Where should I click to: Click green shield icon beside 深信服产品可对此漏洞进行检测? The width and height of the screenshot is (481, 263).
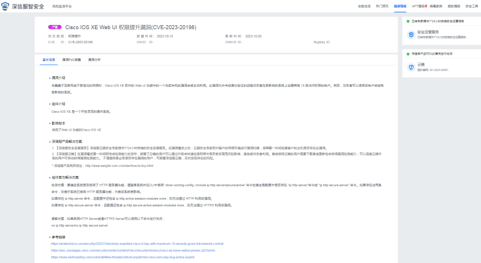click(408, 54)
